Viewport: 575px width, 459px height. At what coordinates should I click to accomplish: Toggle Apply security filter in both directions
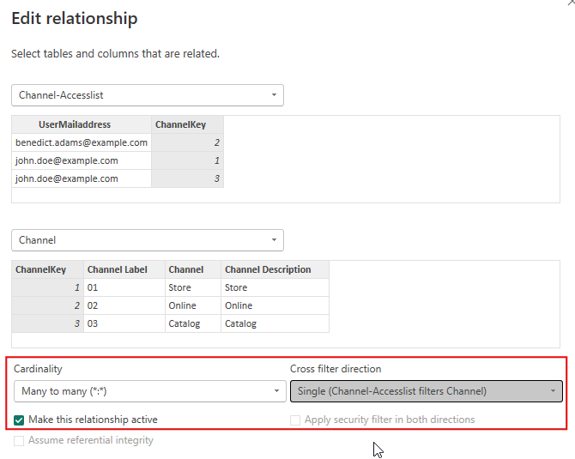coord(296,420)
